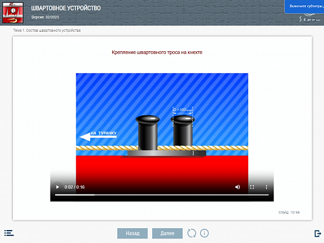
Task: Open the video more-options three-dot menu
Action: (x=266, y=187)
